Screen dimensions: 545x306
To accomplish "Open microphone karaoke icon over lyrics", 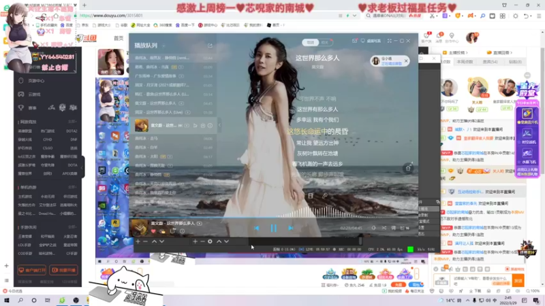I will coord(325,196).
